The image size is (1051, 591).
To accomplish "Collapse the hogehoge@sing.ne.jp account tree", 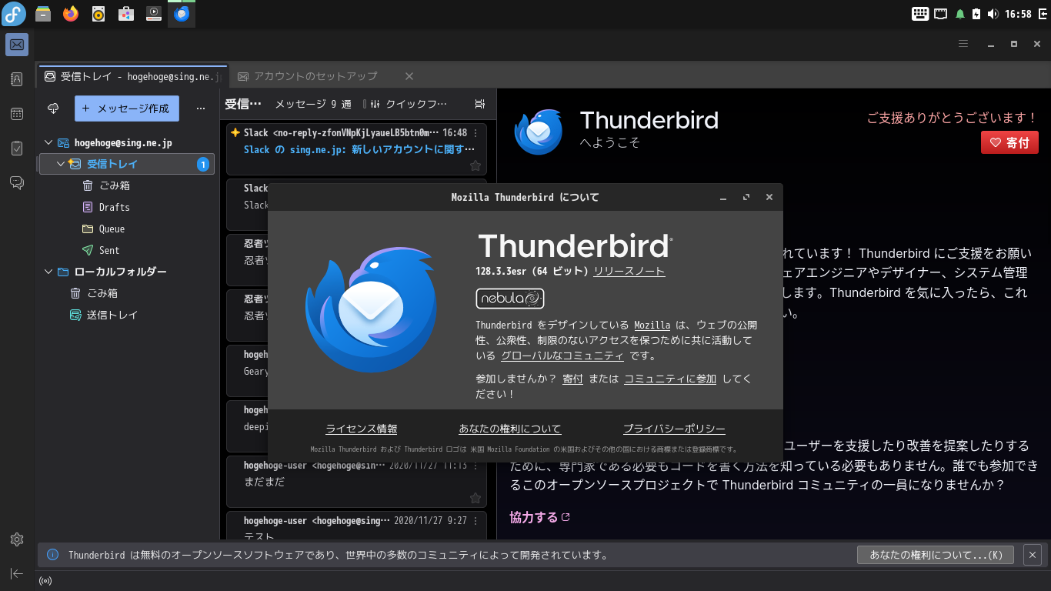I will pyautogui.click(x=48, y=143).
